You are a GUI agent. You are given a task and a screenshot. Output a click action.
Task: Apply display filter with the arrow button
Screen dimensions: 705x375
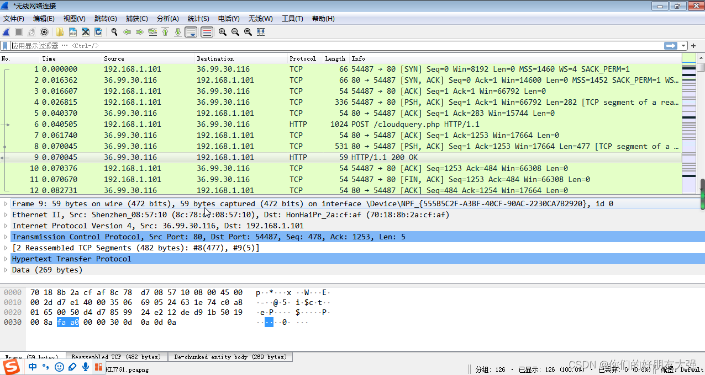pos(671,46)
